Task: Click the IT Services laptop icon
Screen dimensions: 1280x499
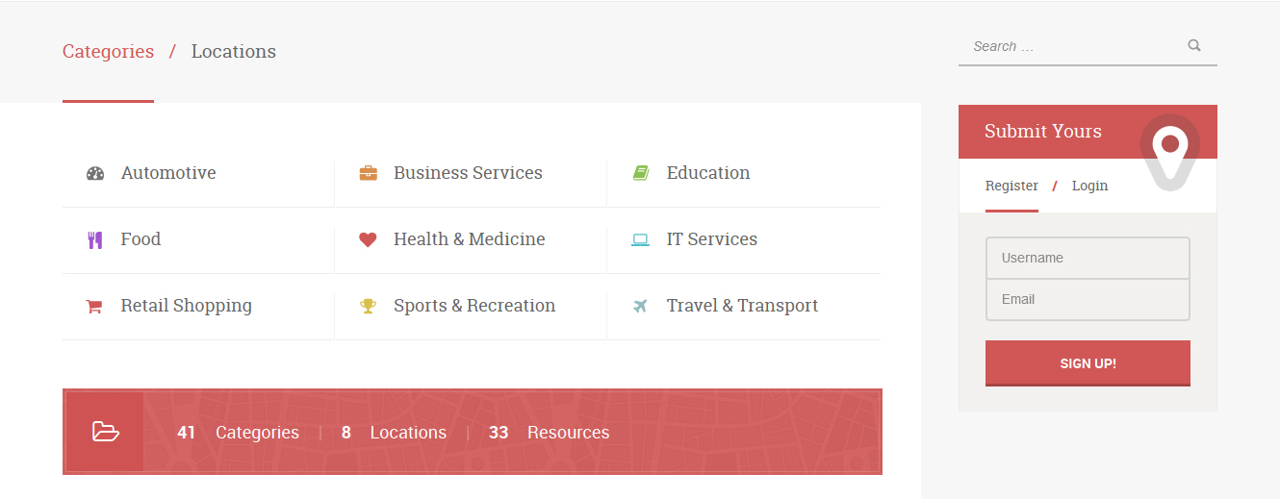Action: coord(640,240)
